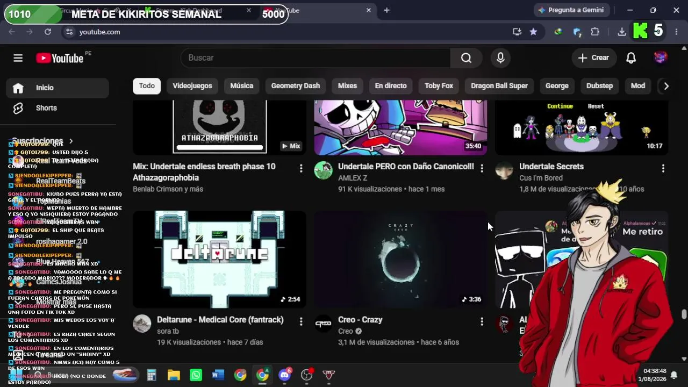Open options for Undertale PERO con Daño Canonico video

click(482, 168)
